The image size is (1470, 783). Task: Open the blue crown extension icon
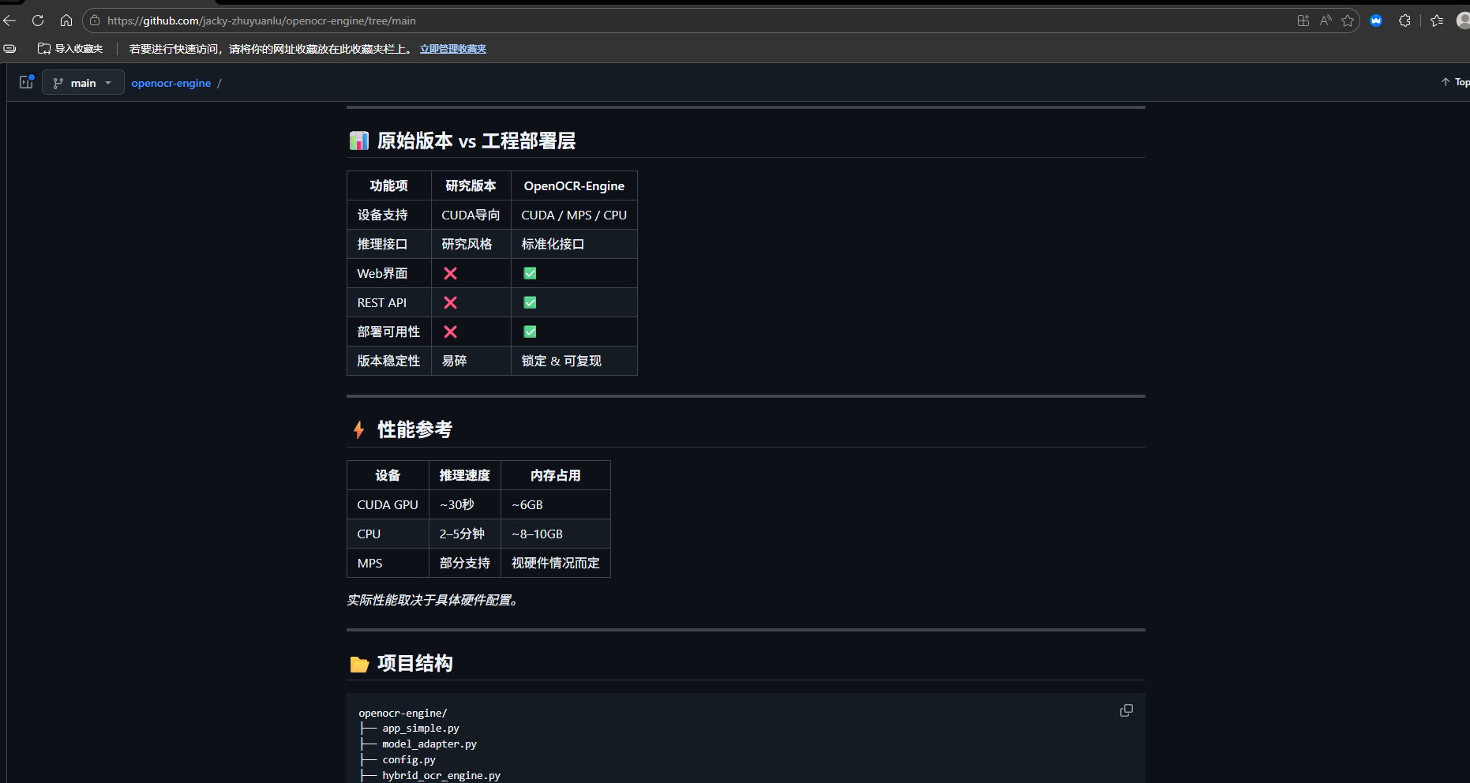(1376, 21)
